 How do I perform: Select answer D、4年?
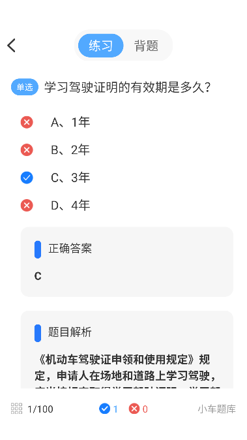click(70, 206)
